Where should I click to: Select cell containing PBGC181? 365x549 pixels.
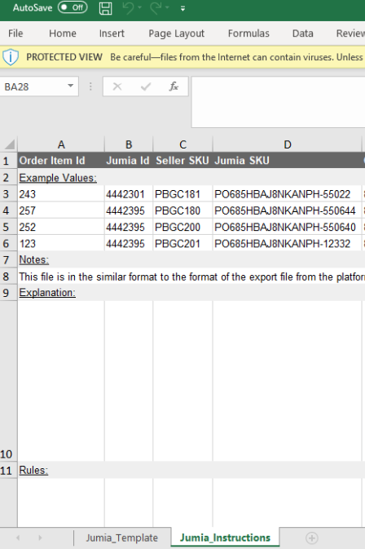click(182, 194)
